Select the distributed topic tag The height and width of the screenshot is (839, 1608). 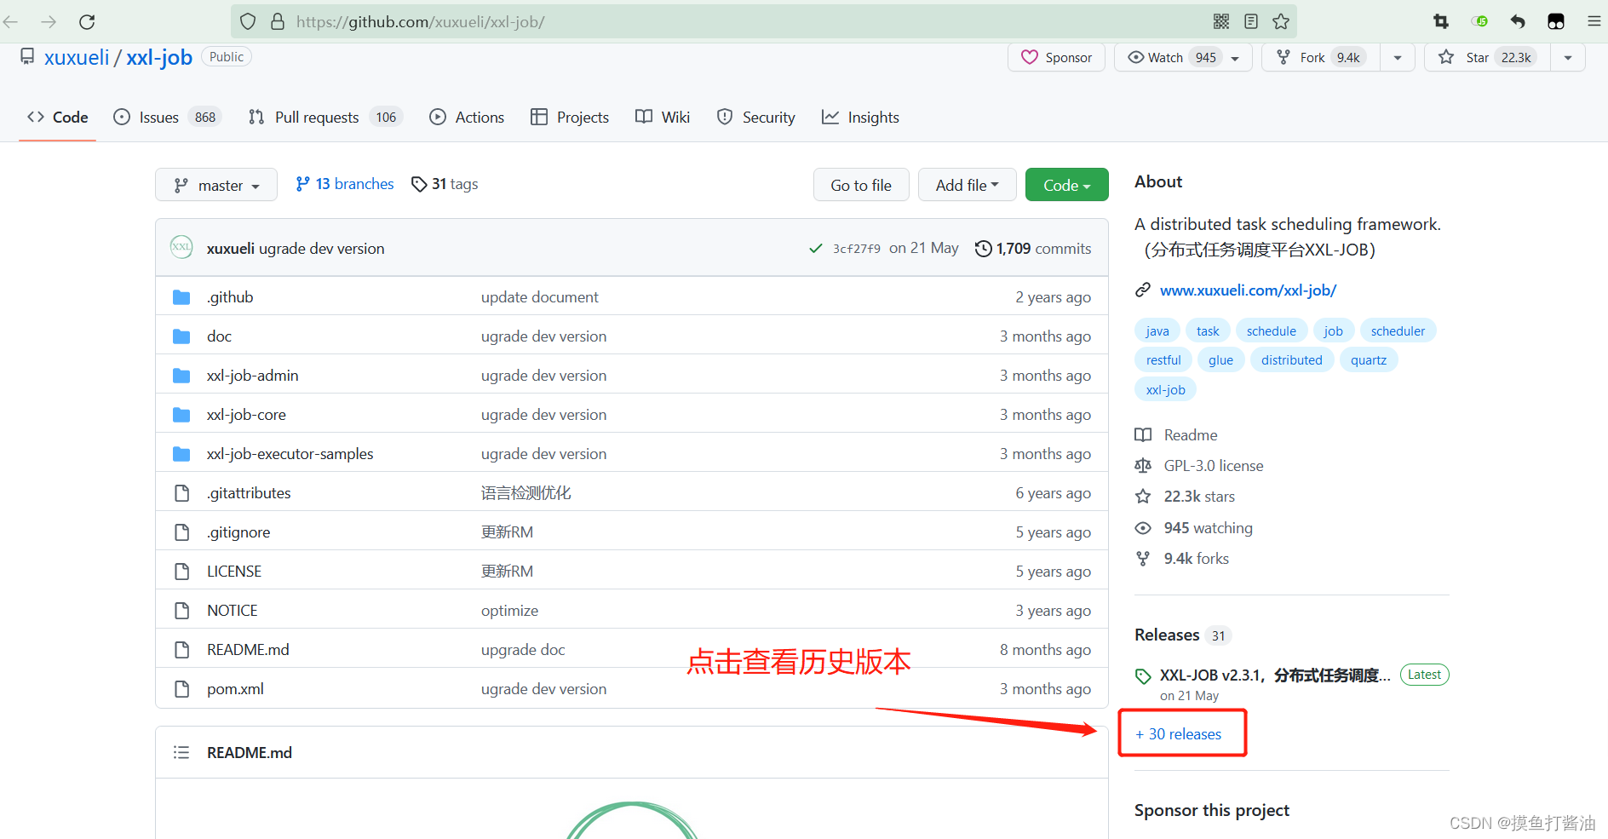click(x=1291, y=360)
